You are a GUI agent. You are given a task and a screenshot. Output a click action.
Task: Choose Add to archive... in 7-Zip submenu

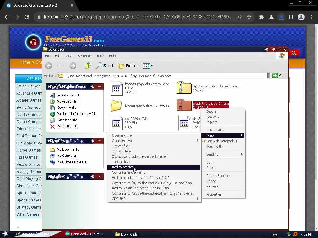pyautogui.click(x=153, y=167)
